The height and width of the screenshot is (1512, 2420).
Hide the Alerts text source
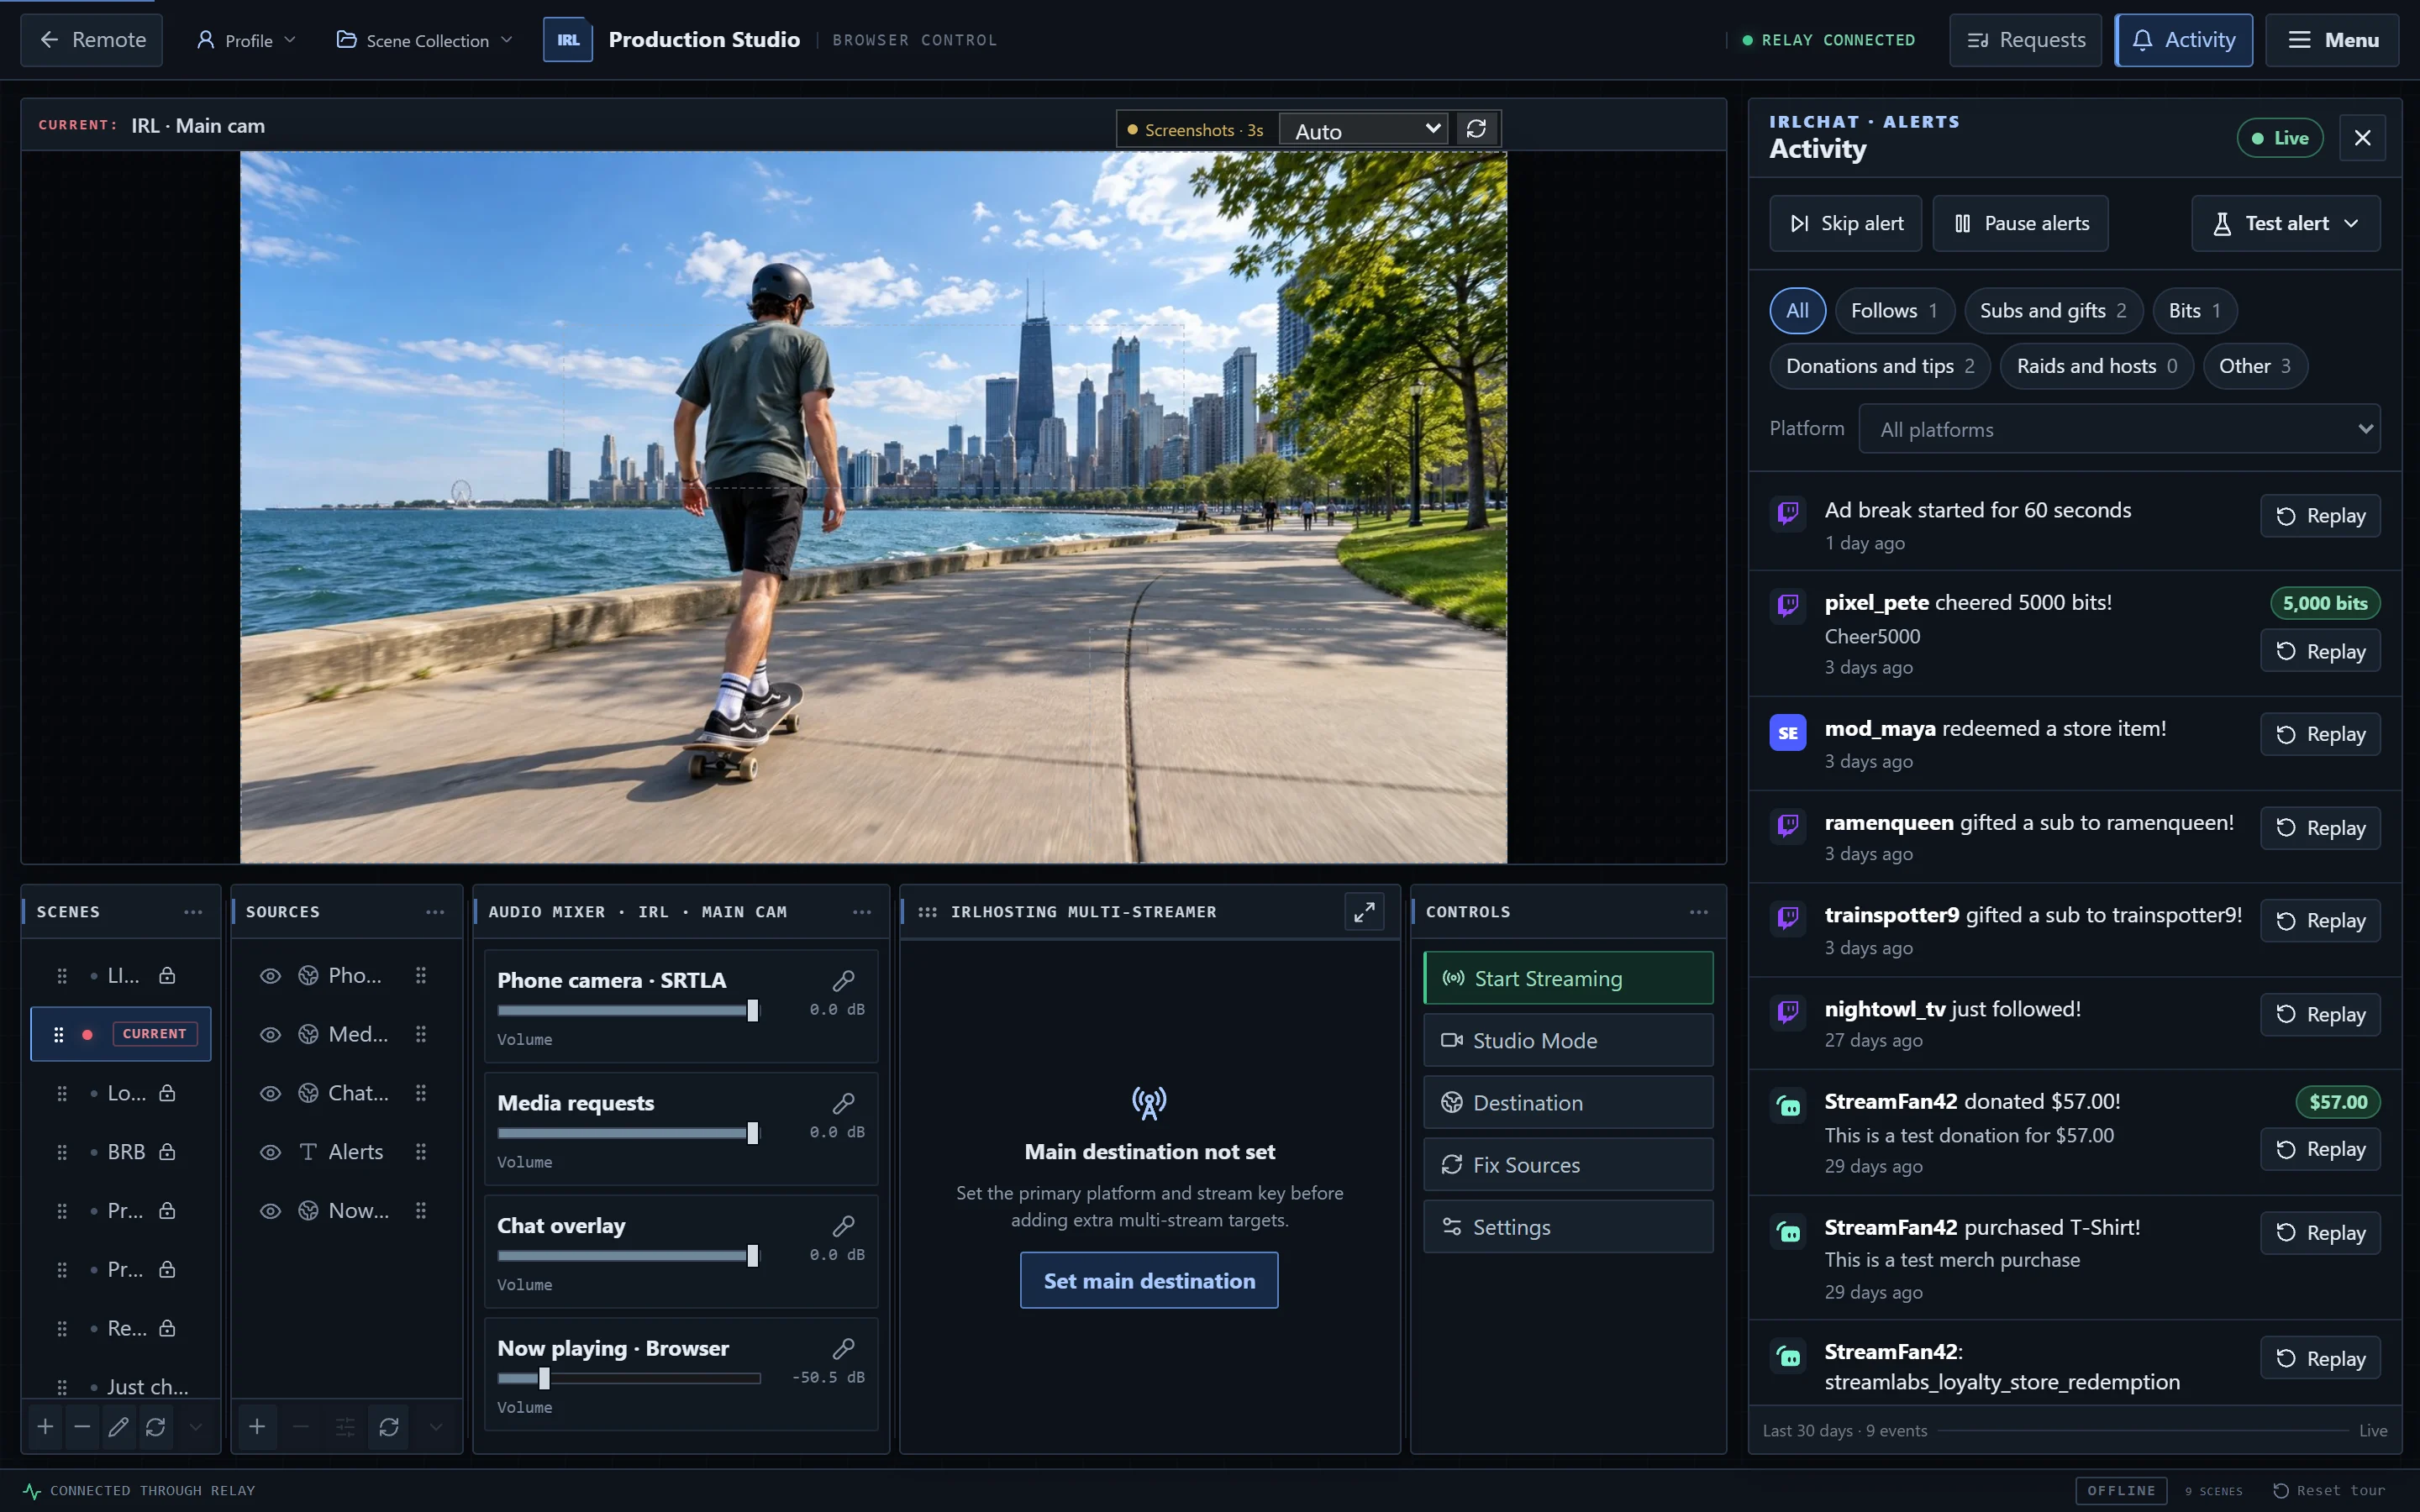click(270, 1152)
